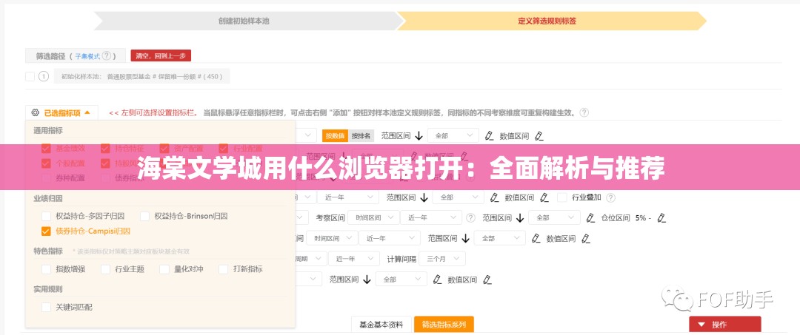Image resolution: width=800 pixels, height=335 pixels.
Task: Select the 按数值 mode
Action: [x=336, y=135]
